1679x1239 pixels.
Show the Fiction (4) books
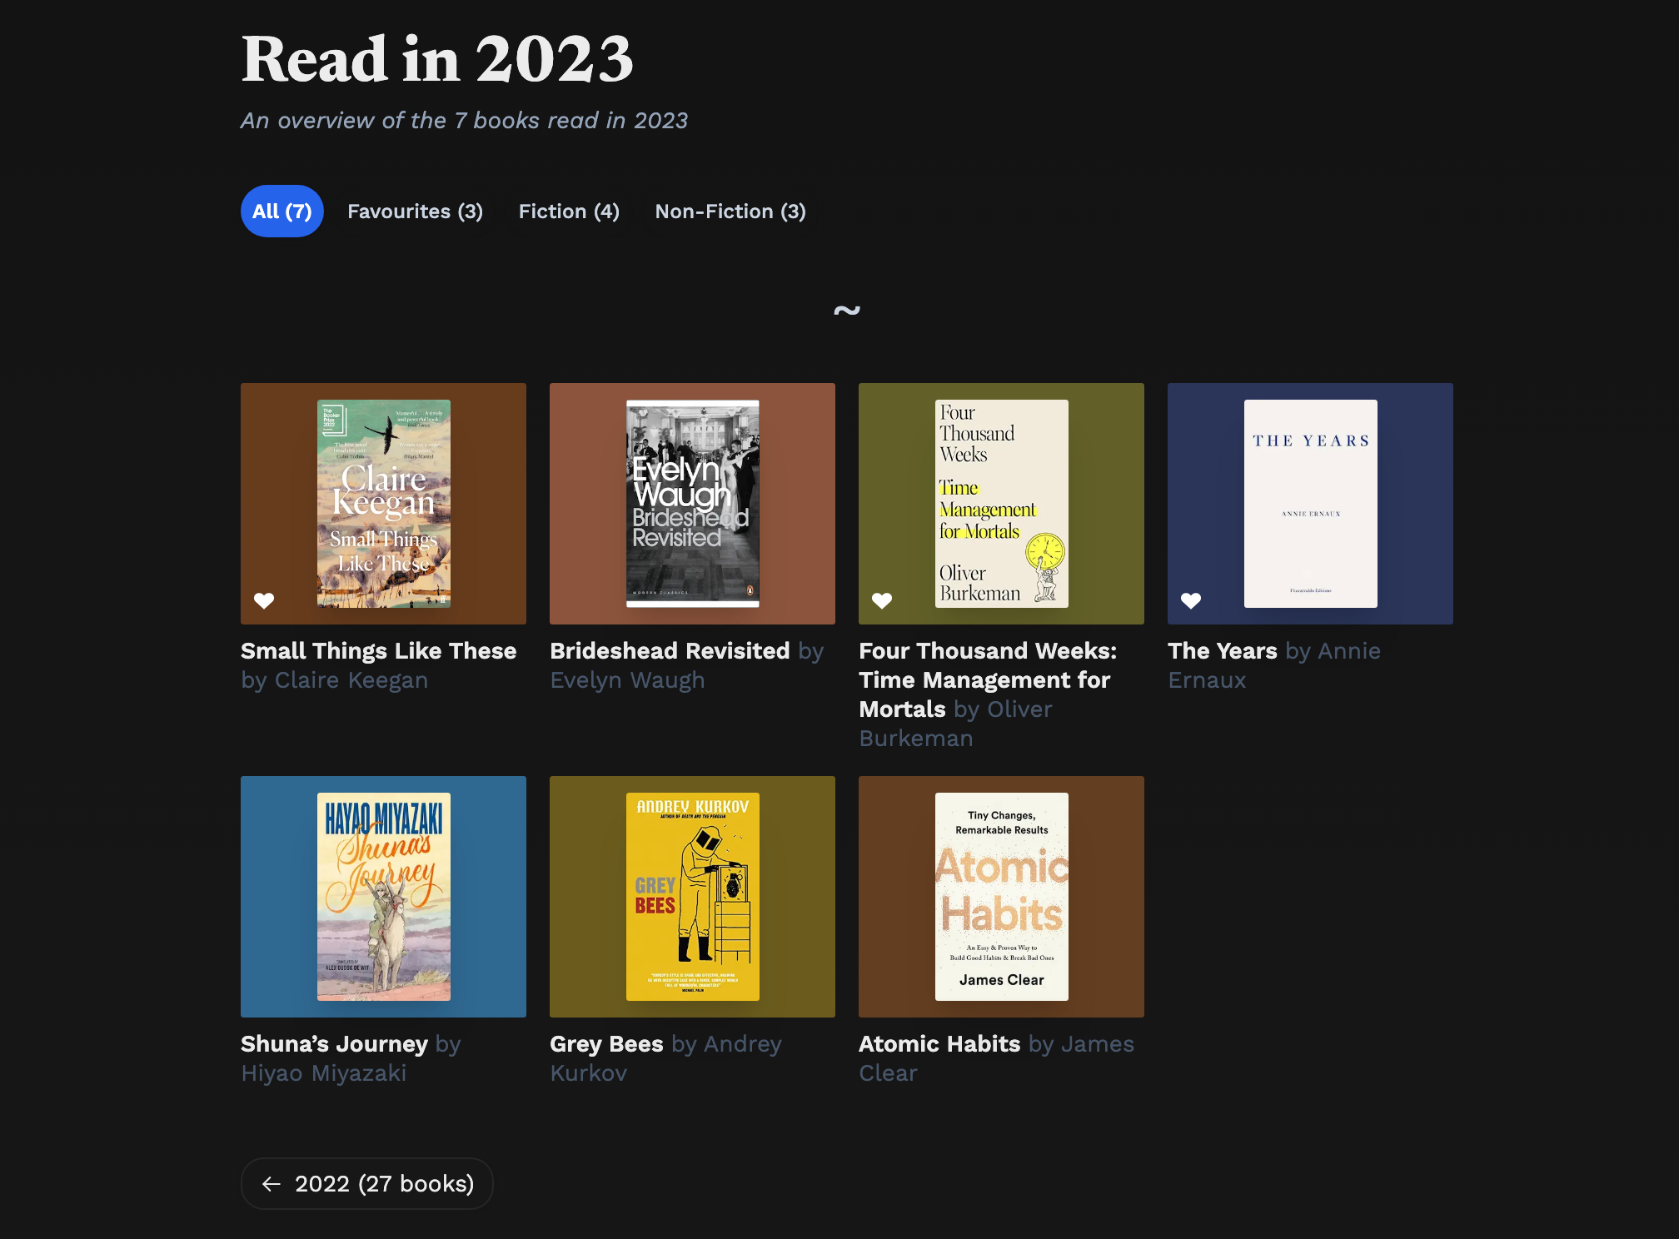coord(569,211)
